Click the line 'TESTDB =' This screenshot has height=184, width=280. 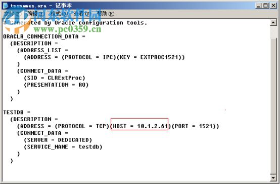tap(17, 113)
